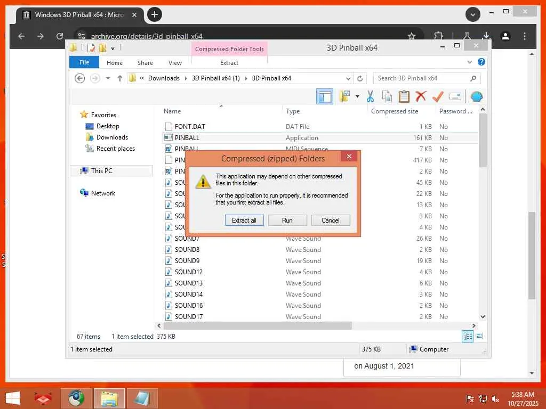
Task: Switch to large icons view
Action: pos(479,336)
